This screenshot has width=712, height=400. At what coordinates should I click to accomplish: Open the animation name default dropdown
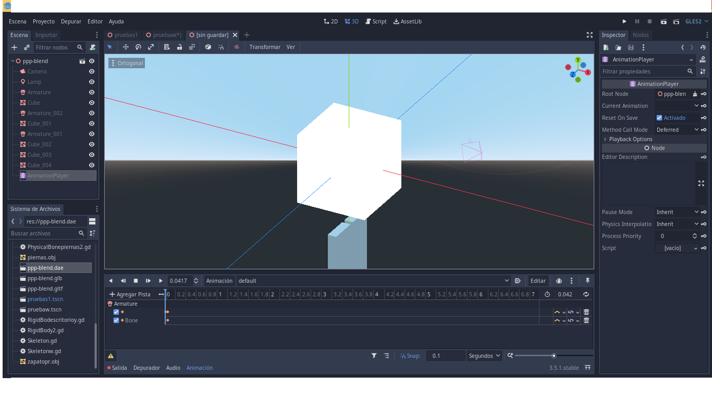coord(373,281)
